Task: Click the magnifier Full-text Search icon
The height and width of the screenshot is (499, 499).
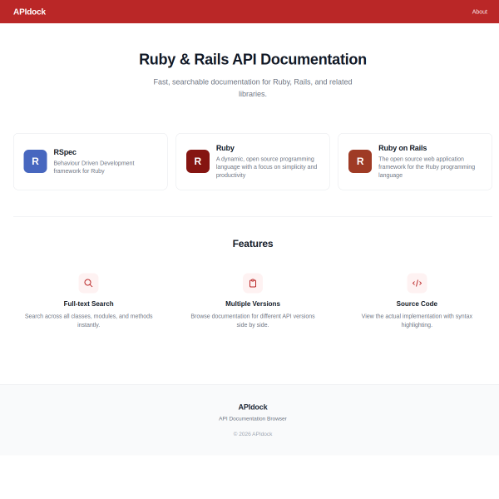Action: [x=88, y=283]
